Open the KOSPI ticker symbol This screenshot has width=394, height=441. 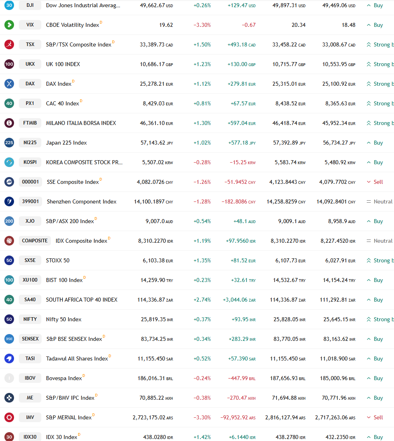pyautogui.click(x=30, y=162)
